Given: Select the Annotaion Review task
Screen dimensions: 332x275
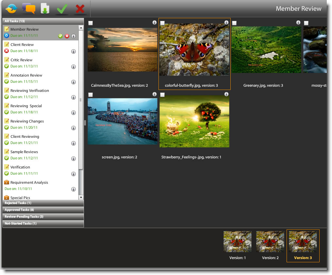Looking at the screenshot, I should click(x=41, y=79).
